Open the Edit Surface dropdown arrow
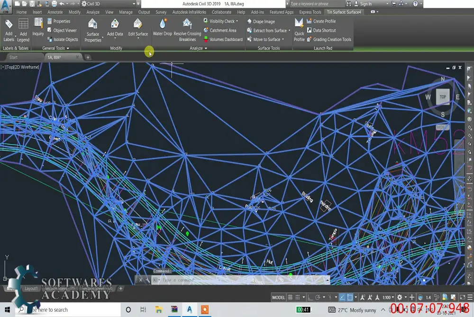Image resolution: width=474 pixels, height=317 pixels. [138, 38]
